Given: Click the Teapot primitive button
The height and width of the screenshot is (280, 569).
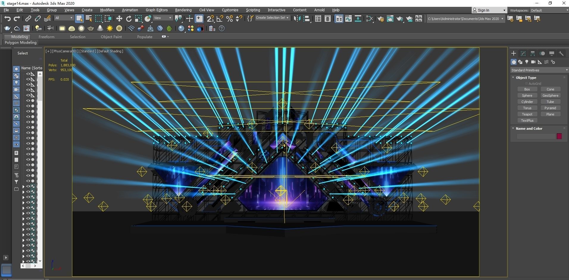Looking at the screenshot, I should 527,114.
